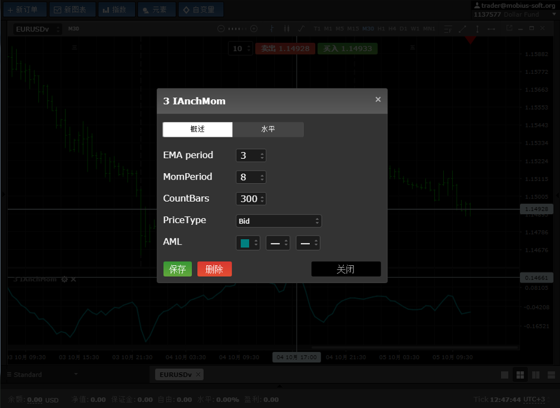The image size is (560, 408).
Task: Open the 指数 indicators menu
Action: [117, 10]
